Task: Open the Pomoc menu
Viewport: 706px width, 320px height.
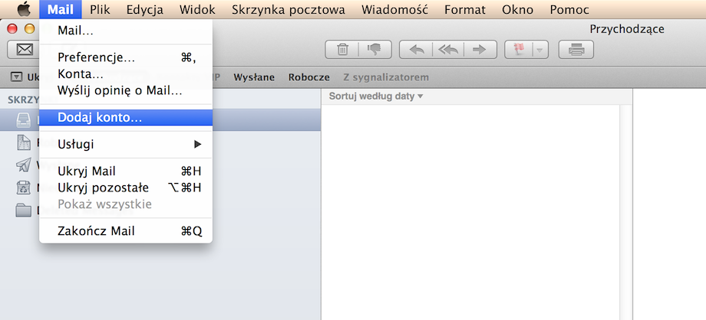Action: click(x=569, y=9)
